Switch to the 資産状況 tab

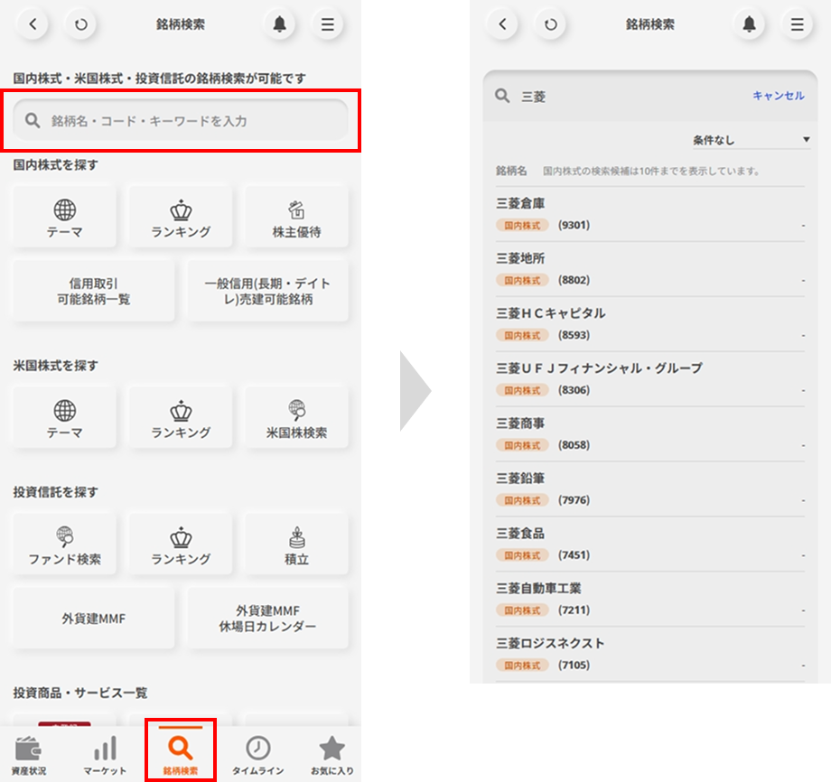click(x=30, y=755)
